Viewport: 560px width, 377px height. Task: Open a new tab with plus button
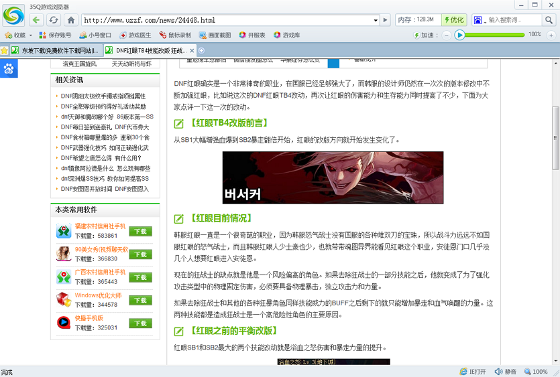(x=201, y=51)
